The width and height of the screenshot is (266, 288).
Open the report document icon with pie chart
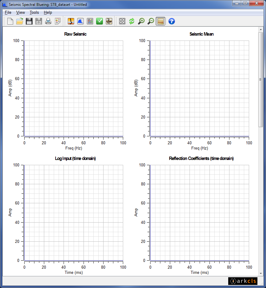tap(58, 21)
